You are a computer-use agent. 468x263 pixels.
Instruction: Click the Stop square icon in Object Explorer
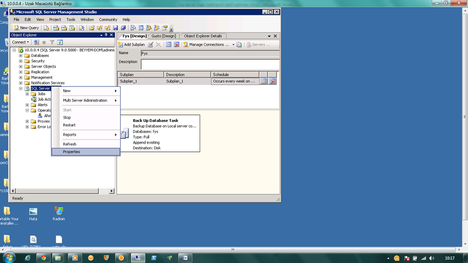point(44,42)
